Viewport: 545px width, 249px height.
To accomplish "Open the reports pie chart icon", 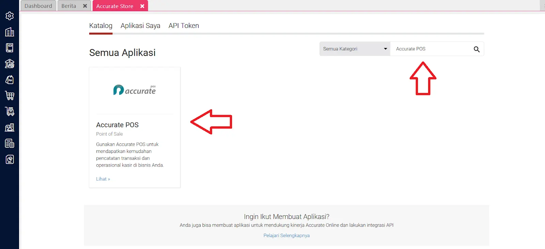I will click(x=10, y=159).
